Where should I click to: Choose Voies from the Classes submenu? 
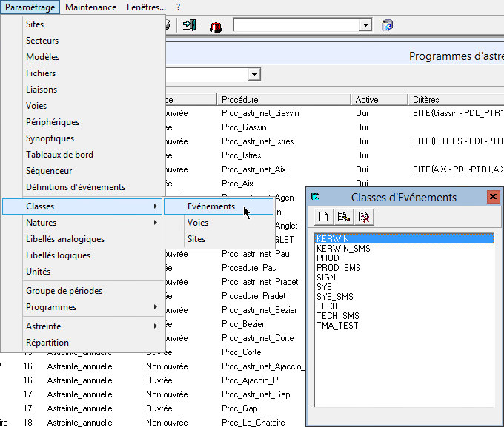click(198, 223)
